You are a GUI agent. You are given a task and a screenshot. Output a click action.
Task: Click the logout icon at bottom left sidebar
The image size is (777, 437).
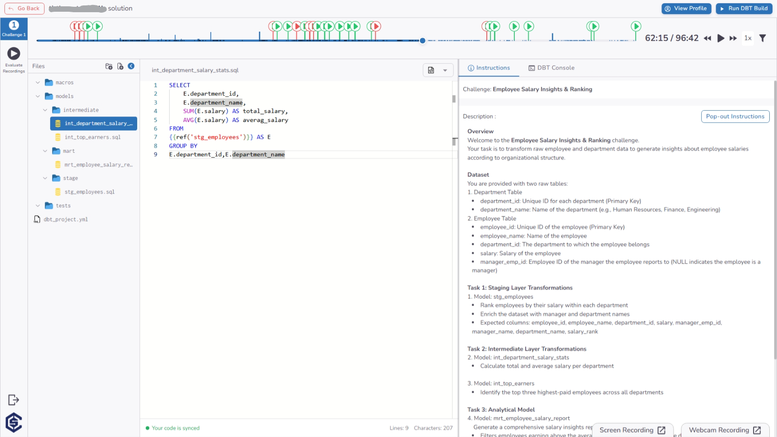click(14, 400)
